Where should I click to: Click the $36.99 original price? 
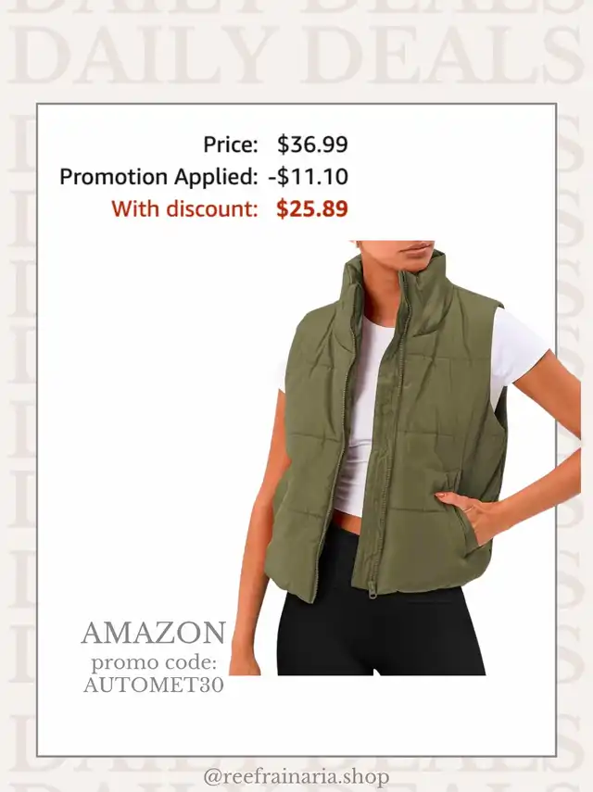click(x=312, y=145)
